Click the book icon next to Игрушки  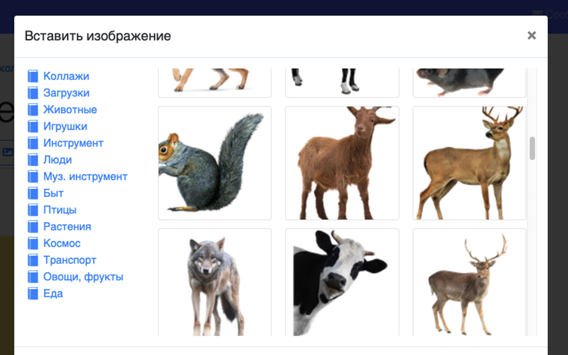coord(33,126)
